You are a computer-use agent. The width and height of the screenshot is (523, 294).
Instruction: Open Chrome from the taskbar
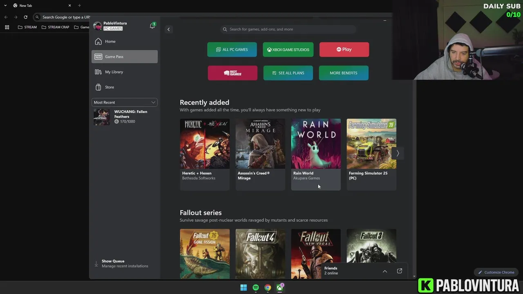(268, 287)
